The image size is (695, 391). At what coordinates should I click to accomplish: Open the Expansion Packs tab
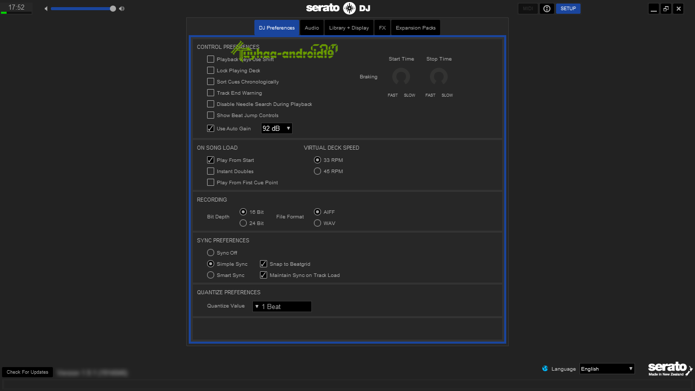coord(415,27)
